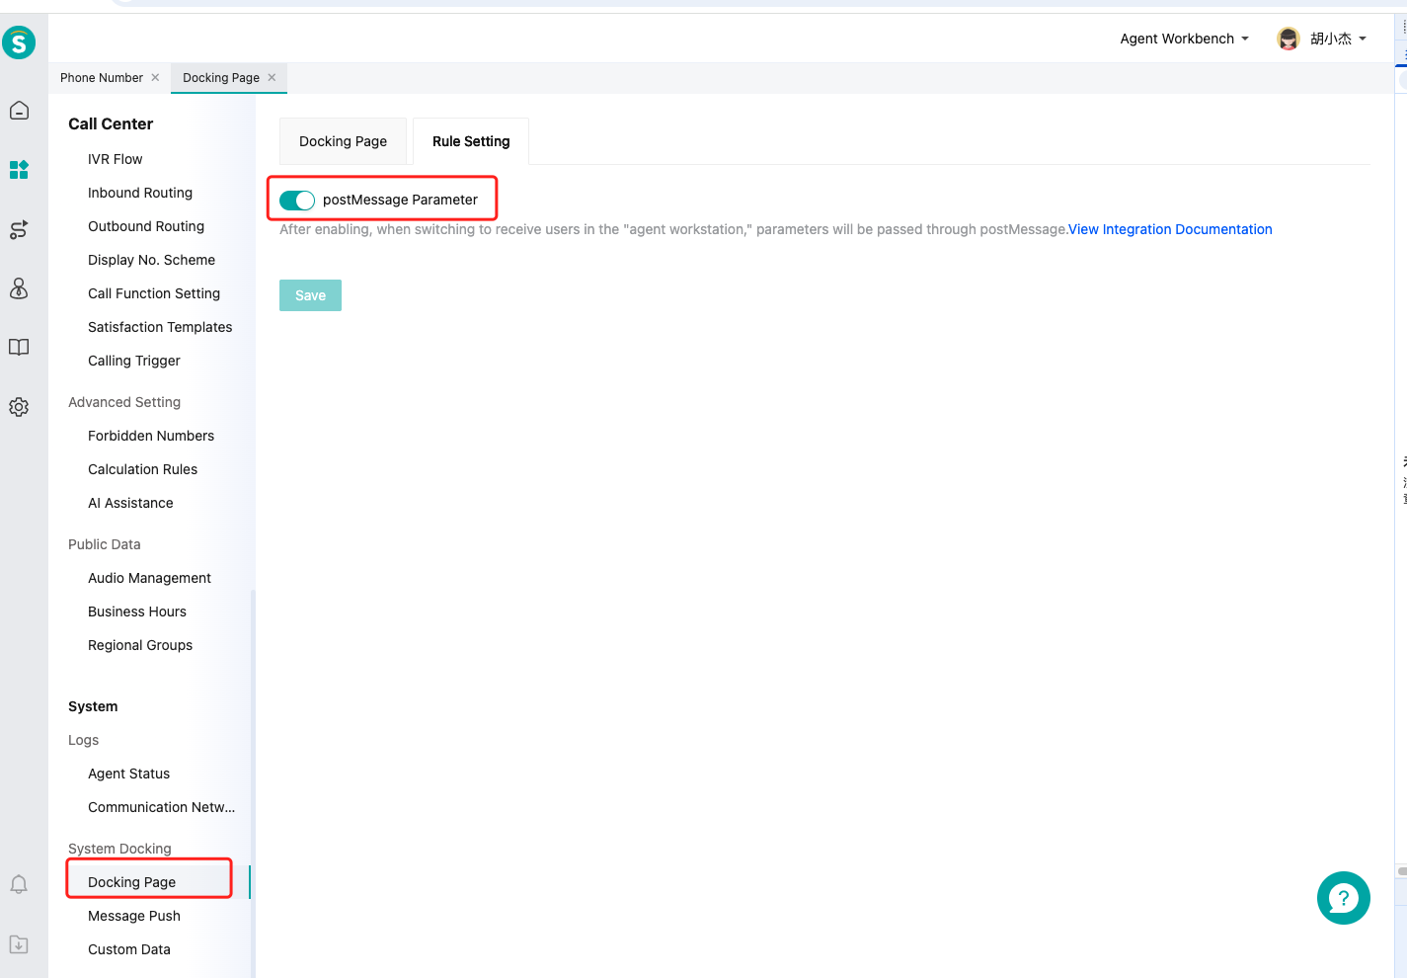Open Communication Netw... item
1407x978 pixels.
(162, 807)
